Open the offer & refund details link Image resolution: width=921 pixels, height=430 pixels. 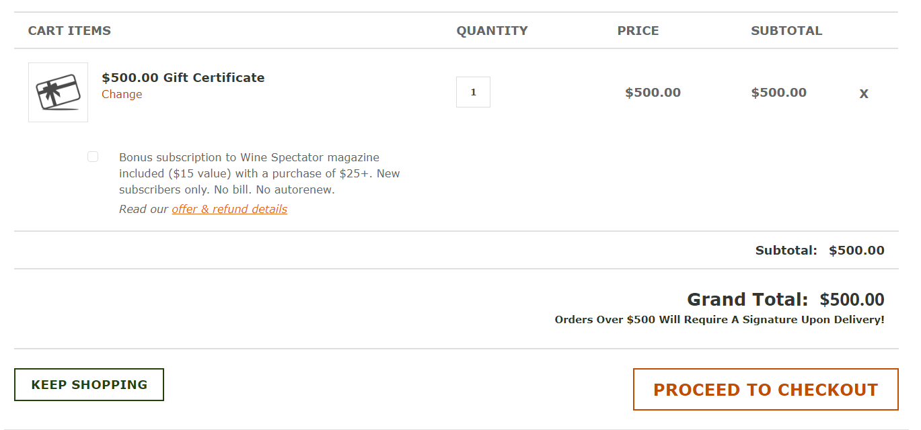coord(229,209)
